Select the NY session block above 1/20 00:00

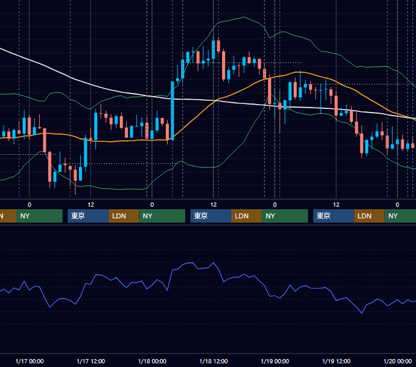pos(400,216)
